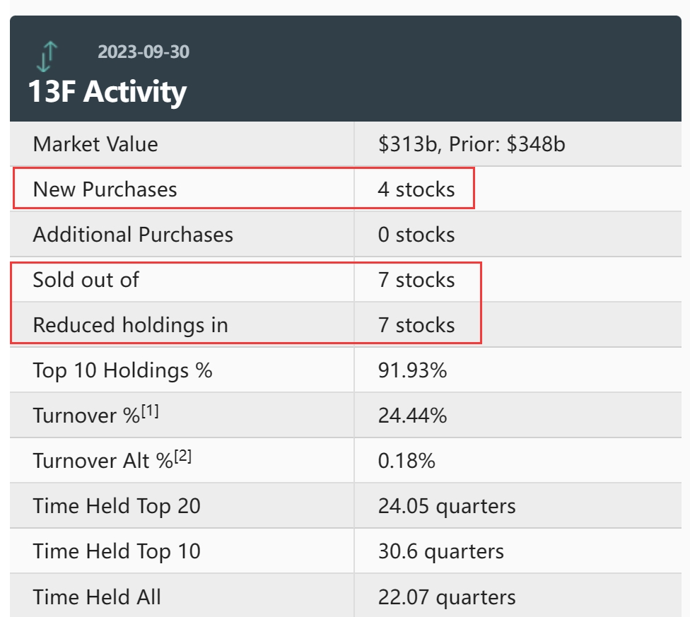Click 7 stocks next to Sold out of

(416, 280)
